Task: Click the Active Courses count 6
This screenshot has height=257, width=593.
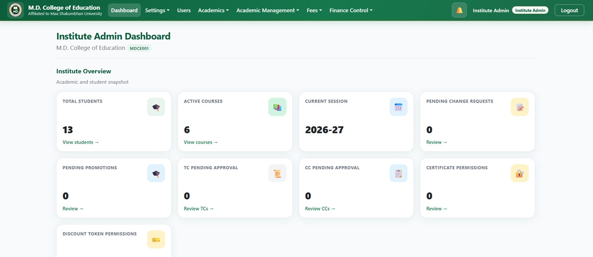Action: point(187,130)
